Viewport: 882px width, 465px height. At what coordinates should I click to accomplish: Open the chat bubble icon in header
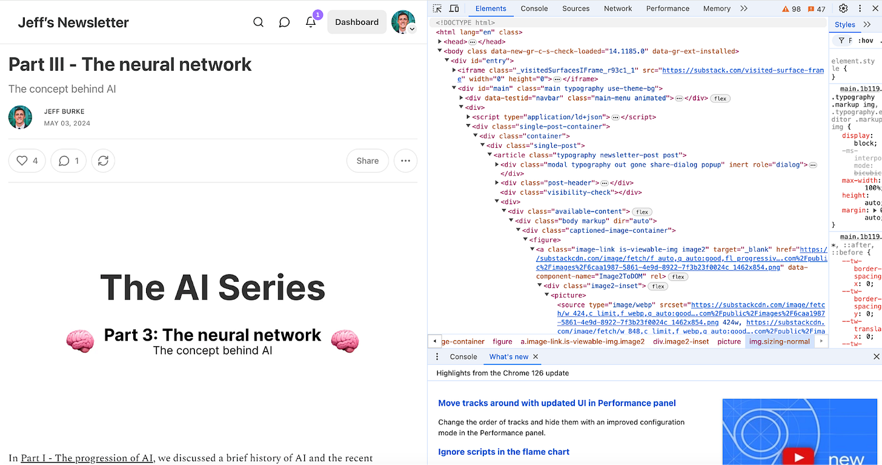(284, 22)
